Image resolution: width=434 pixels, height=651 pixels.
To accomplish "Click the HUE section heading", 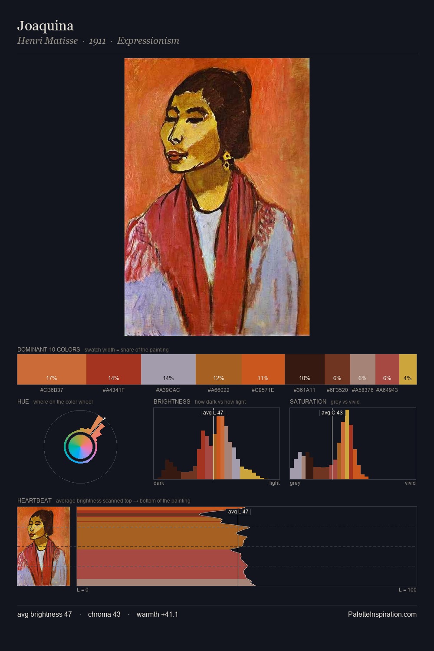I will [x=23, y=401].
